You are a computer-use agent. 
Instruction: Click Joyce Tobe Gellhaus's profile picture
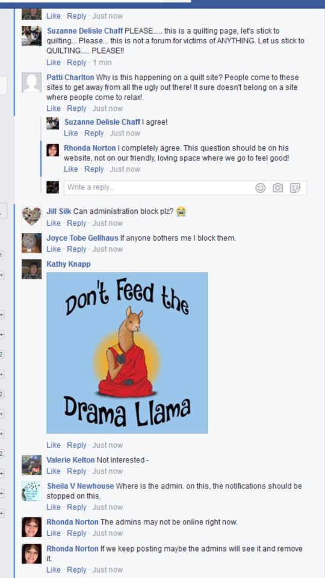31,243
